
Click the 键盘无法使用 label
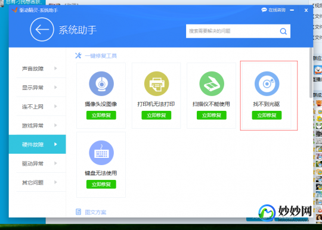pyautogui.click(x=101, y=173)
